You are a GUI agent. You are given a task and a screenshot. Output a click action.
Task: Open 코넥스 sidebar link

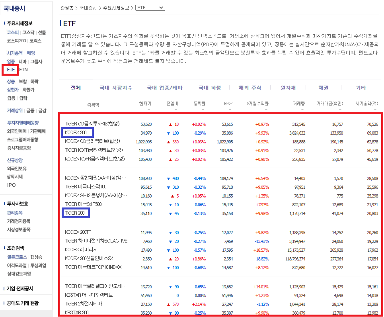[35, 41]
